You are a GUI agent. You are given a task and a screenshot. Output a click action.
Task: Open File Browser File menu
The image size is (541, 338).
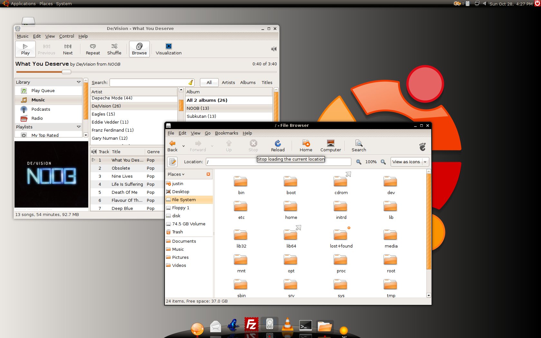tap(171, 133)
